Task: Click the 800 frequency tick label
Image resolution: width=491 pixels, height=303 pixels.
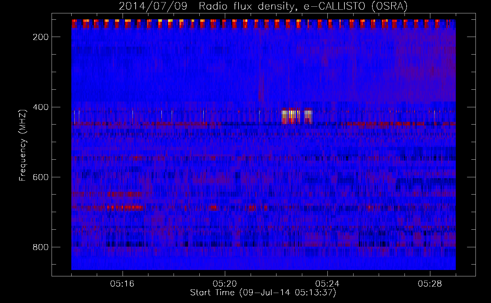Action: (41, 247)
